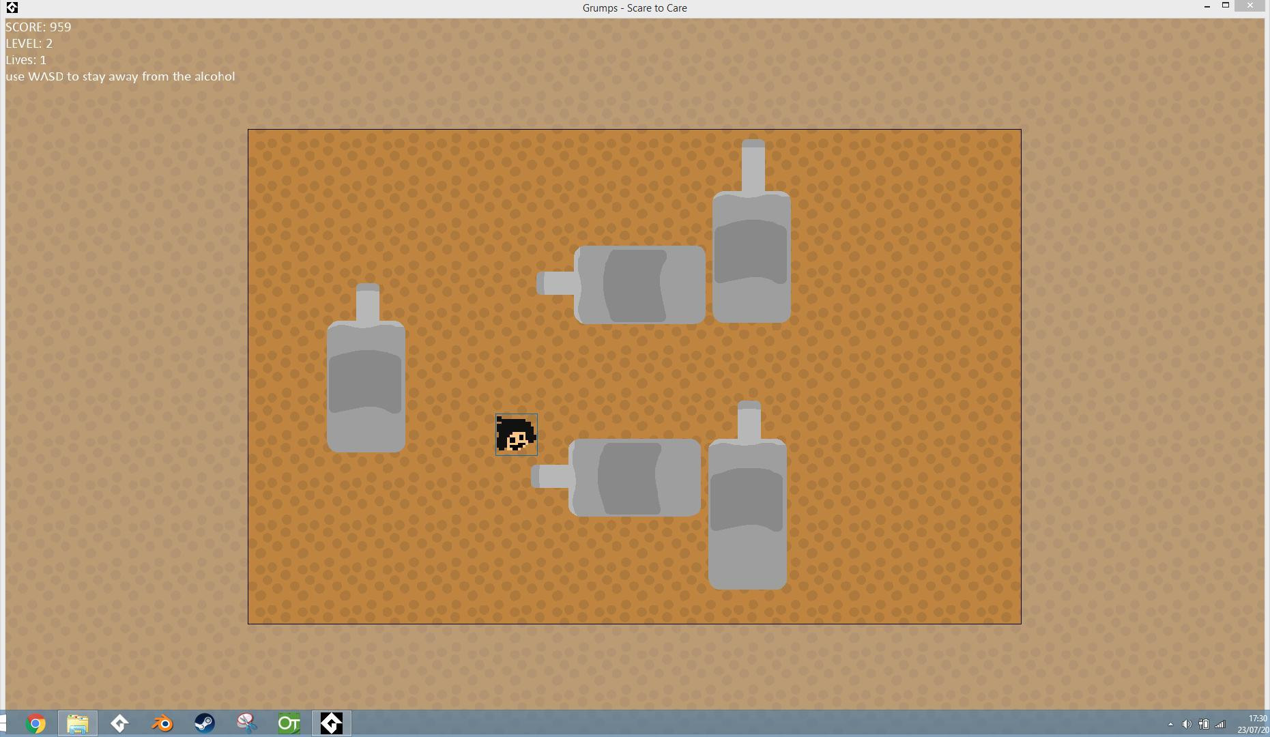This screenshot has width=1270, height=737.
Task: Launch Blender from the taskbar
Action: pyautogui.click(x=162, y=723)
